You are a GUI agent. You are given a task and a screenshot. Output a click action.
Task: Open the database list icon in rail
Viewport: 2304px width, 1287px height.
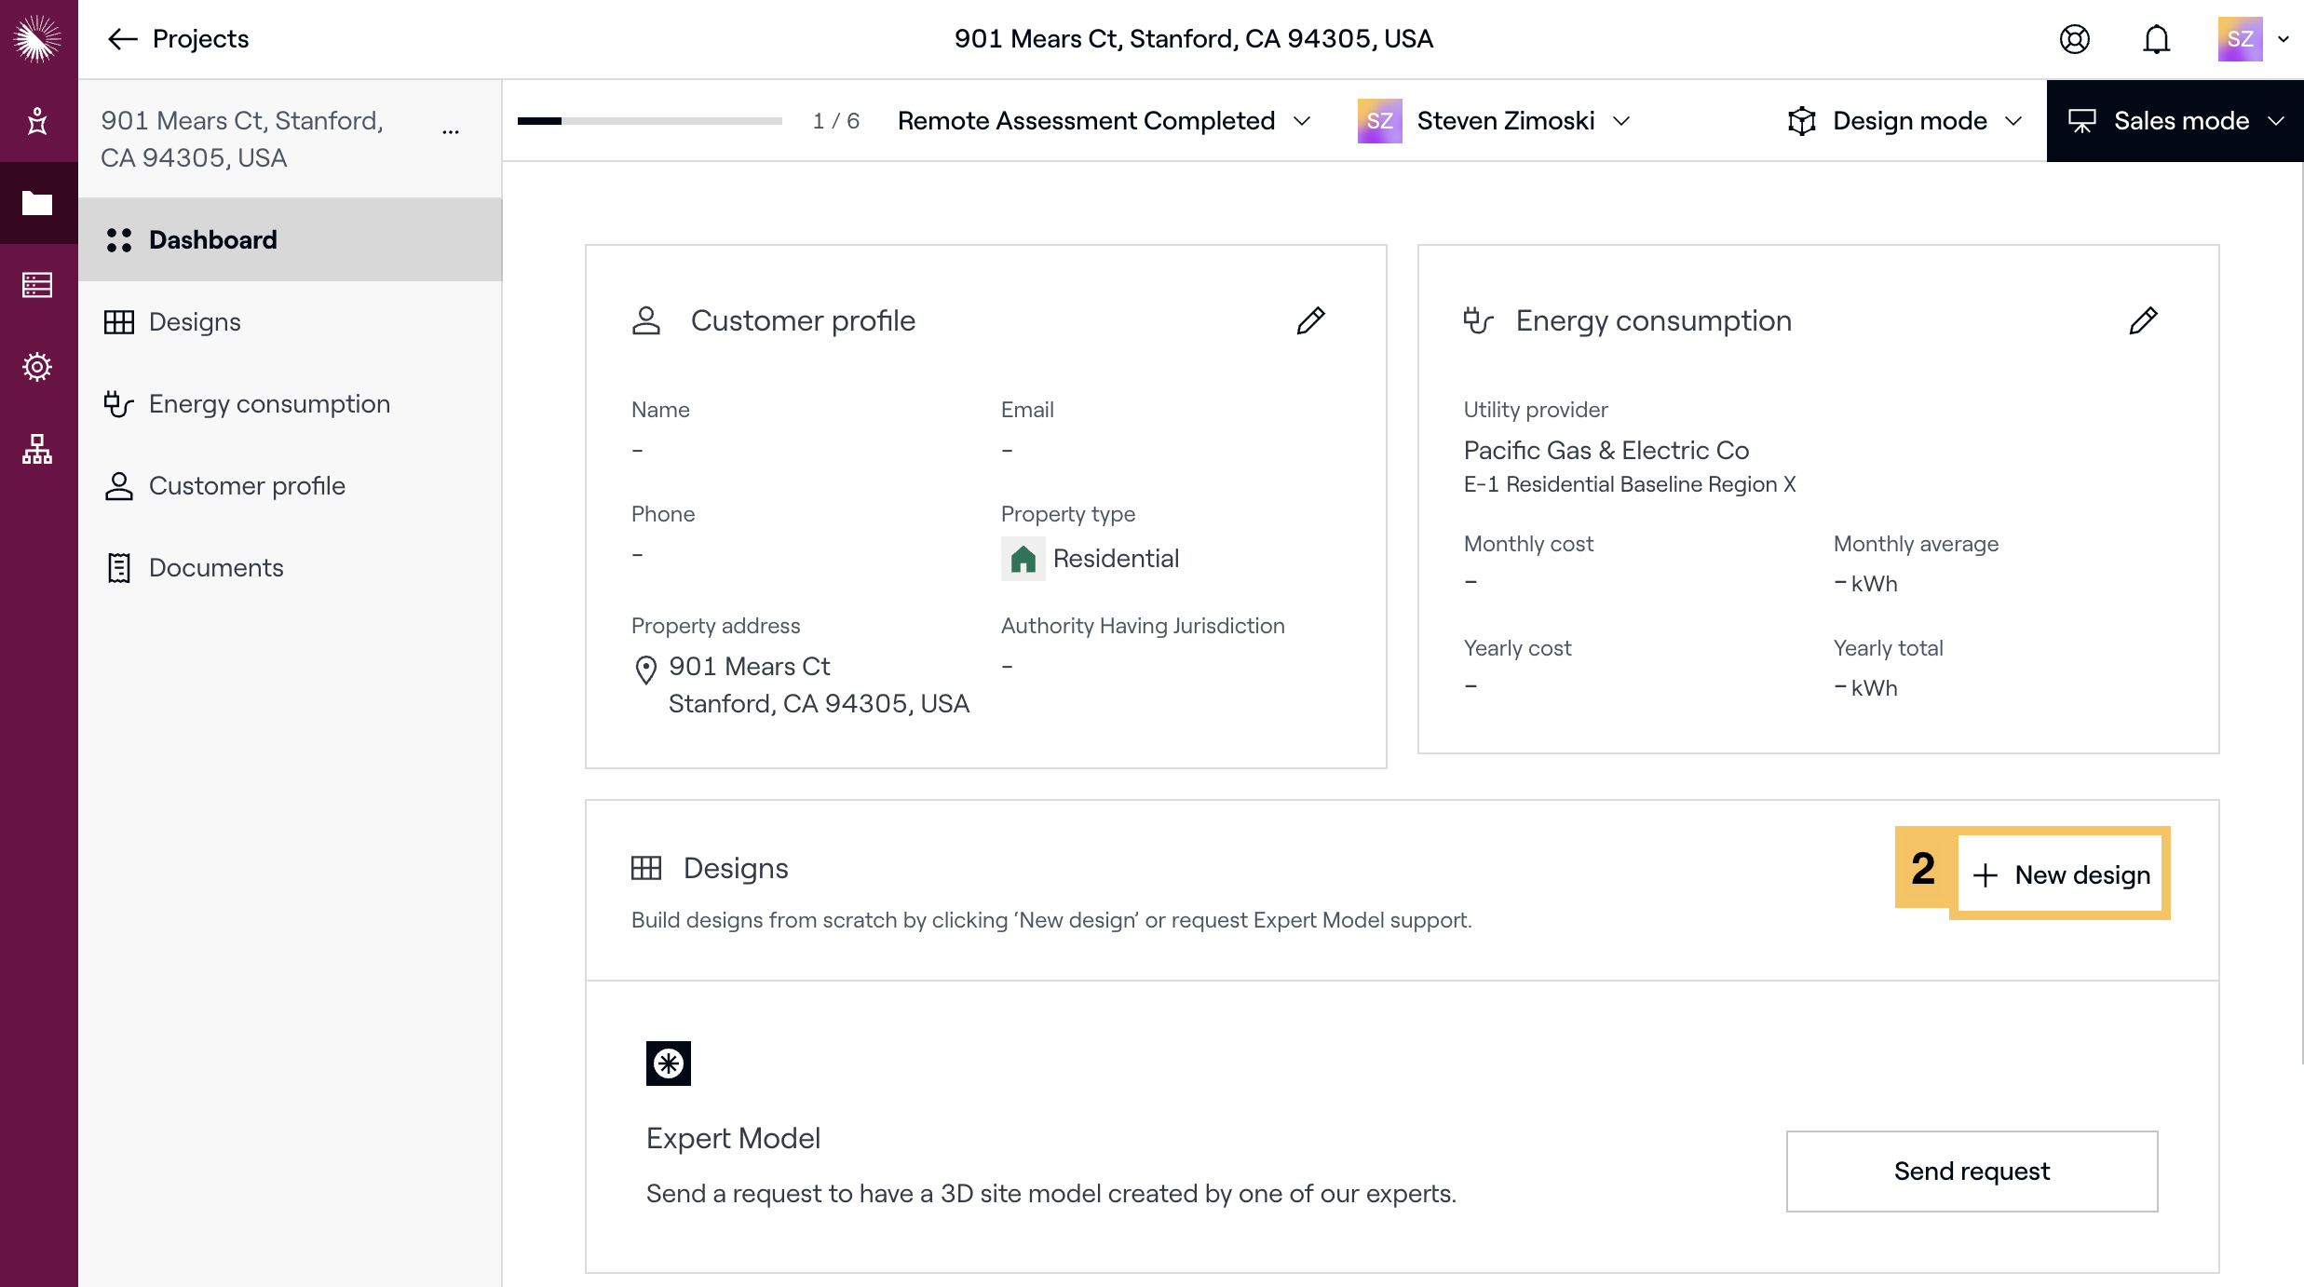click(37, 285)
